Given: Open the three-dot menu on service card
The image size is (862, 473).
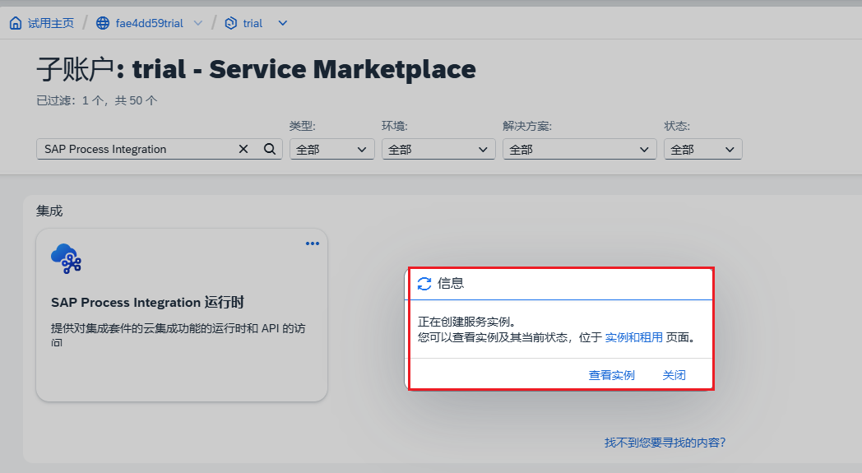Looking at the screenshot, I should click(313, 243).
